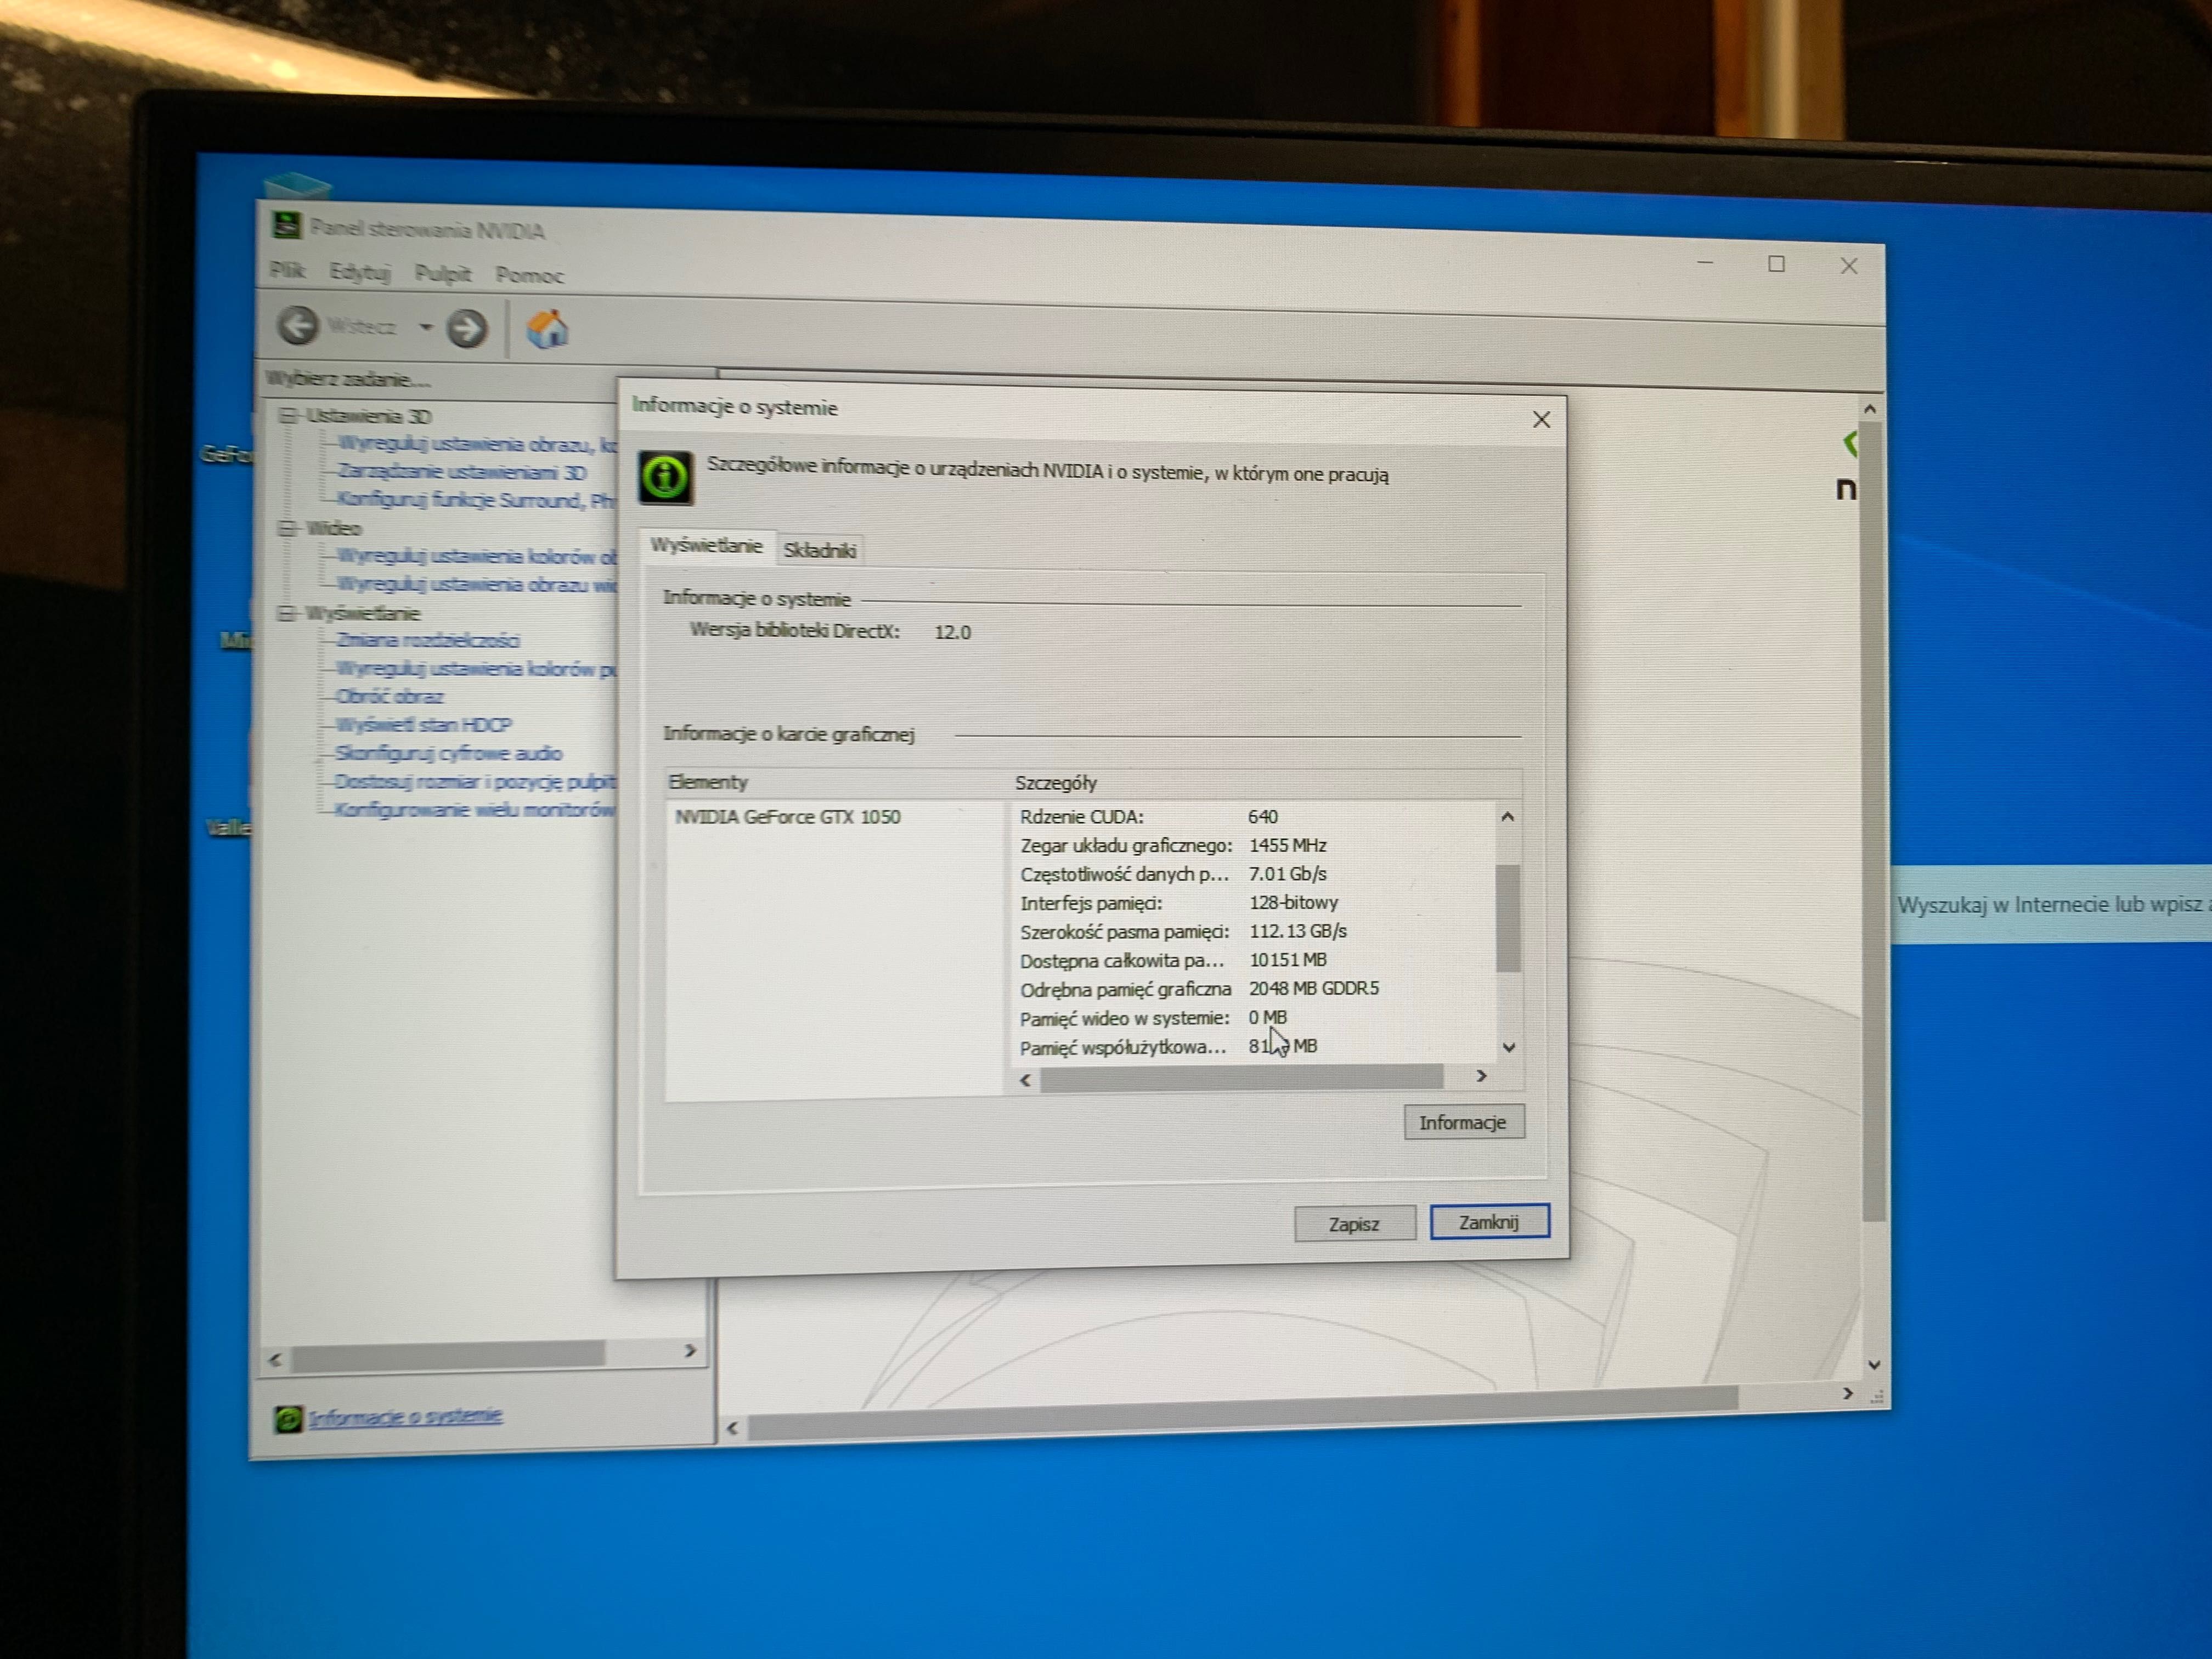The height and width of the screenshot is (1659, 2212).
Task: Select Wyreguluj ustawienia kolorów pulpitu item
Action: [x=475, y=668]
